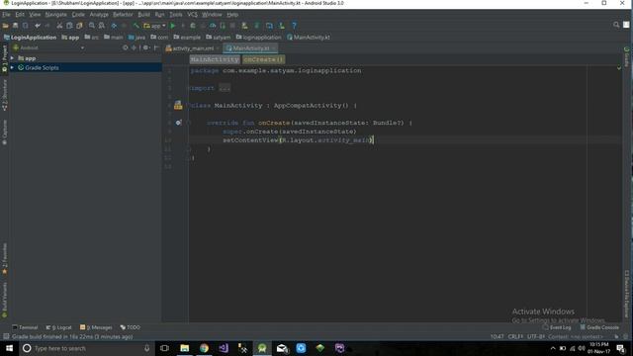Open the Task View taskbar button
The image size is (633, 356).
coord(164,348)
